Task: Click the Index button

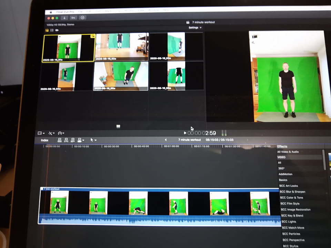Action: point(45,140)
